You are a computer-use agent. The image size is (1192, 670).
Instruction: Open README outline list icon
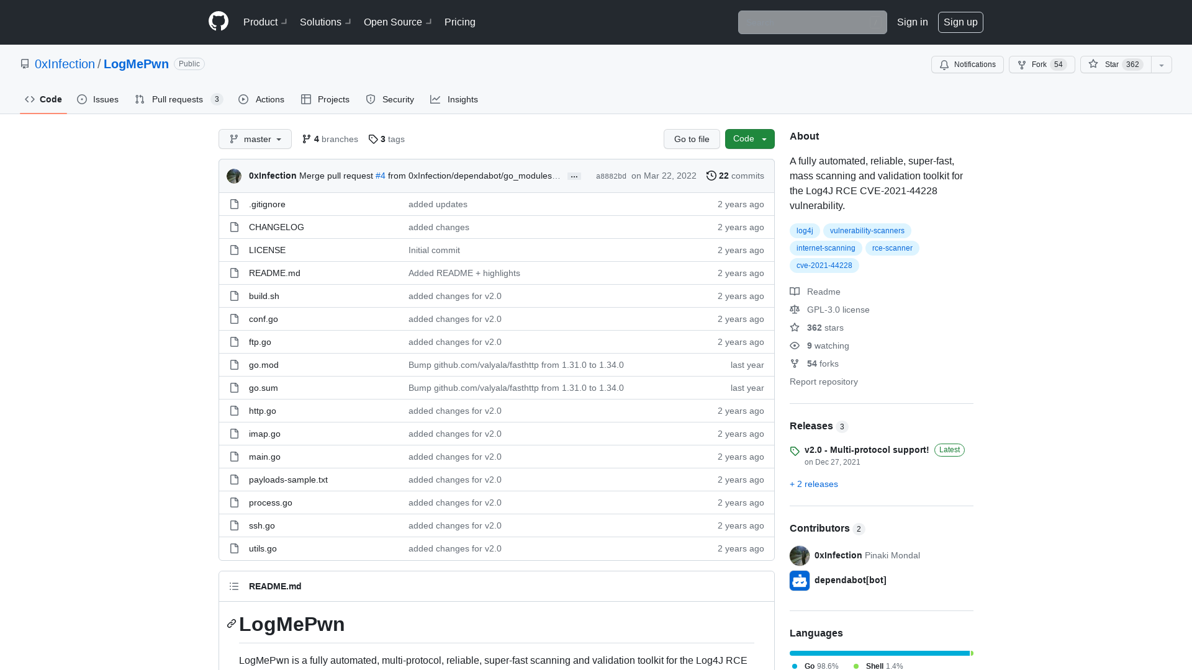tap(234, 586)
